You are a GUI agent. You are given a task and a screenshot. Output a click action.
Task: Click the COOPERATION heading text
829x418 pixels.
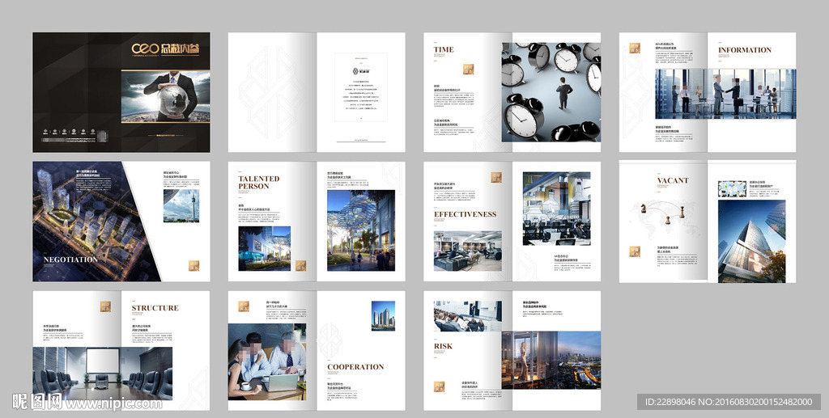pos(355,367)
